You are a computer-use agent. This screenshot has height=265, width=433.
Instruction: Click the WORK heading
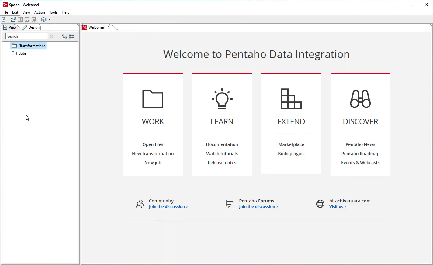153,121
